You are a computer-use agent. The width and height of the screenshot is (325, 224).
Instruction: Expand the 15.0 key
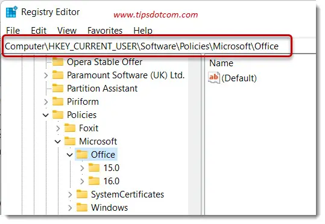coord(82,168)
